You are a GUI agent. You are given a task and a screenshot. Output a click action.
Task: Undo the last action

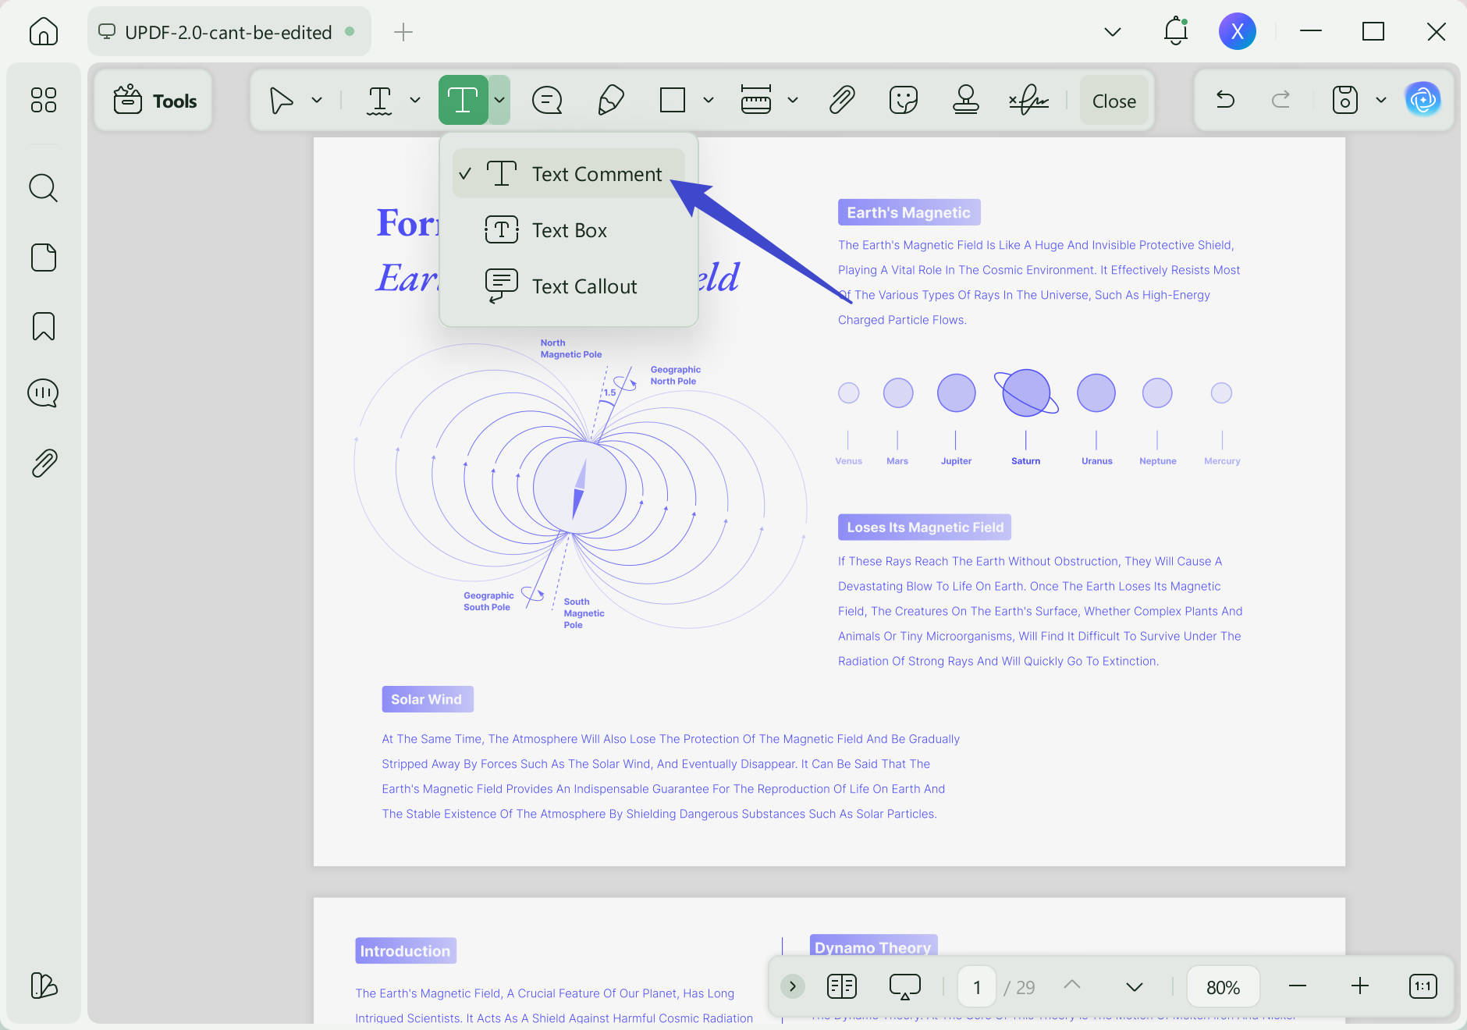coord(1225,100)
